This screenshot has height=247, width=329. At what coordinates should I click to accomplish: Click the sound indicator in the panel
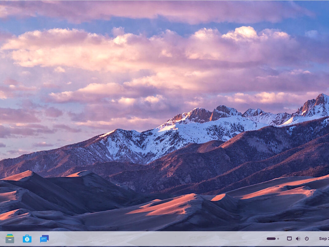[298, 238]
